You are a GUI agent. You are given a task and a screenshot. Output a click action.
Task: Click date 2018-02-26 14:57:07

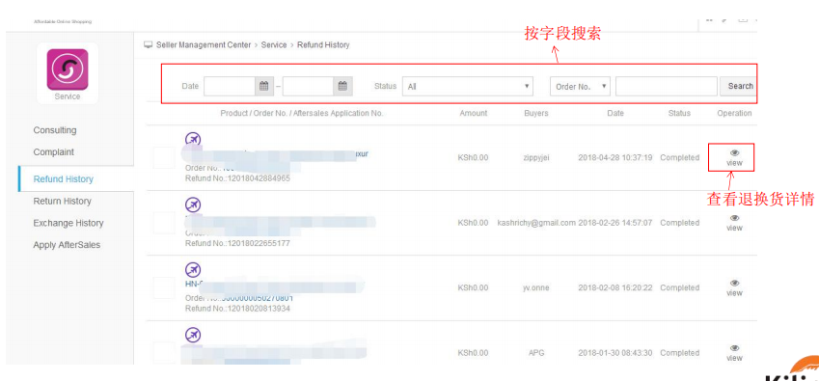pyautogui.click(x=615, y=223)
